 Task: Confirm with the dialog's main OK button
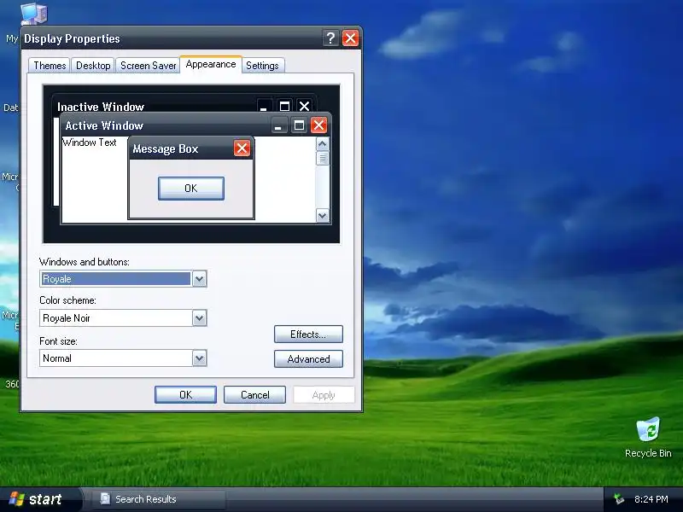[x=185, y=395]
